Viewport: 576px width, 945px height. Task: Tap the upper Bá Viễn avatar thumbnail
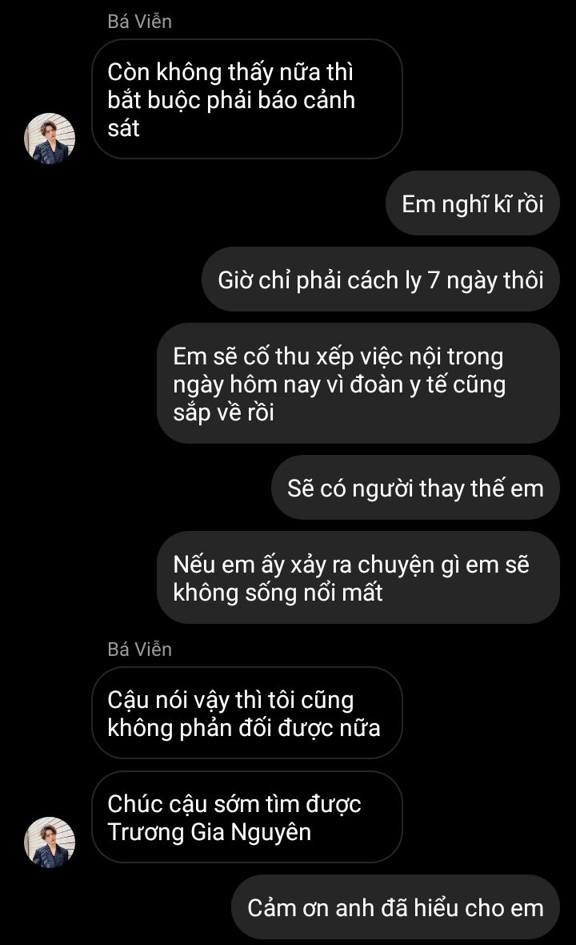coord(50,139)
